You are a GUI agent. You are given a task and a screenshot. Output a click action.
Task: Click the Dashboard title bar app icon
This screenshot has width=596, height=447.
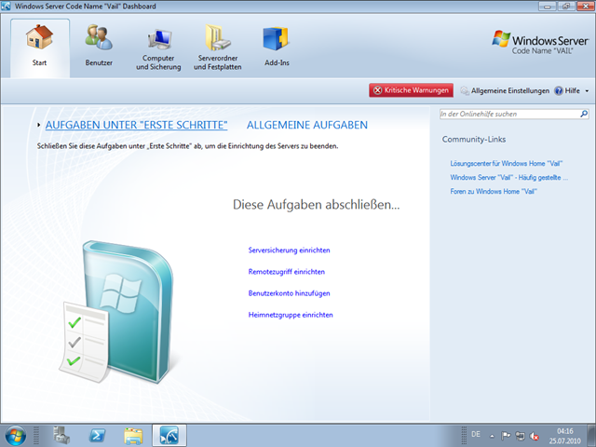(6, 7)
